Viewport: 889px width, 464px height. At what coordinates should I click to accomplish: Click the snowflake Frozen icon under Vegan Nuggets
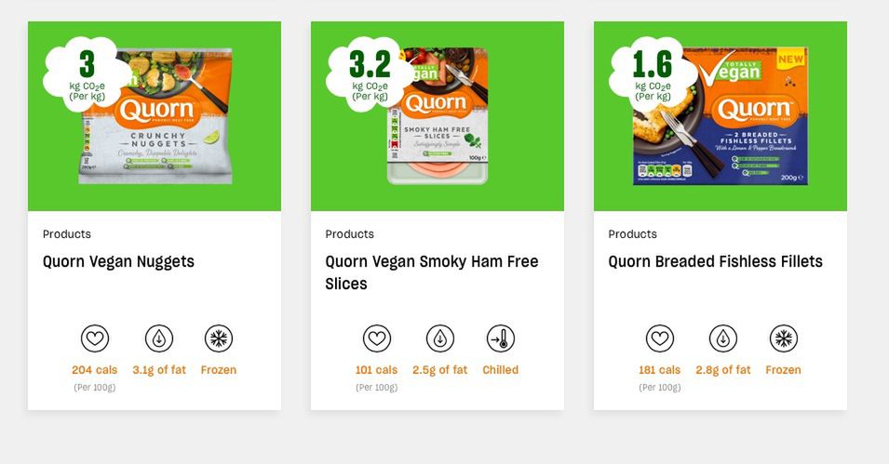point(219,338)
